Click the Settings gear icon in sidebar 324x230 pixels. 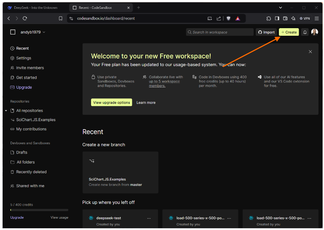click(x=12, y=58)
